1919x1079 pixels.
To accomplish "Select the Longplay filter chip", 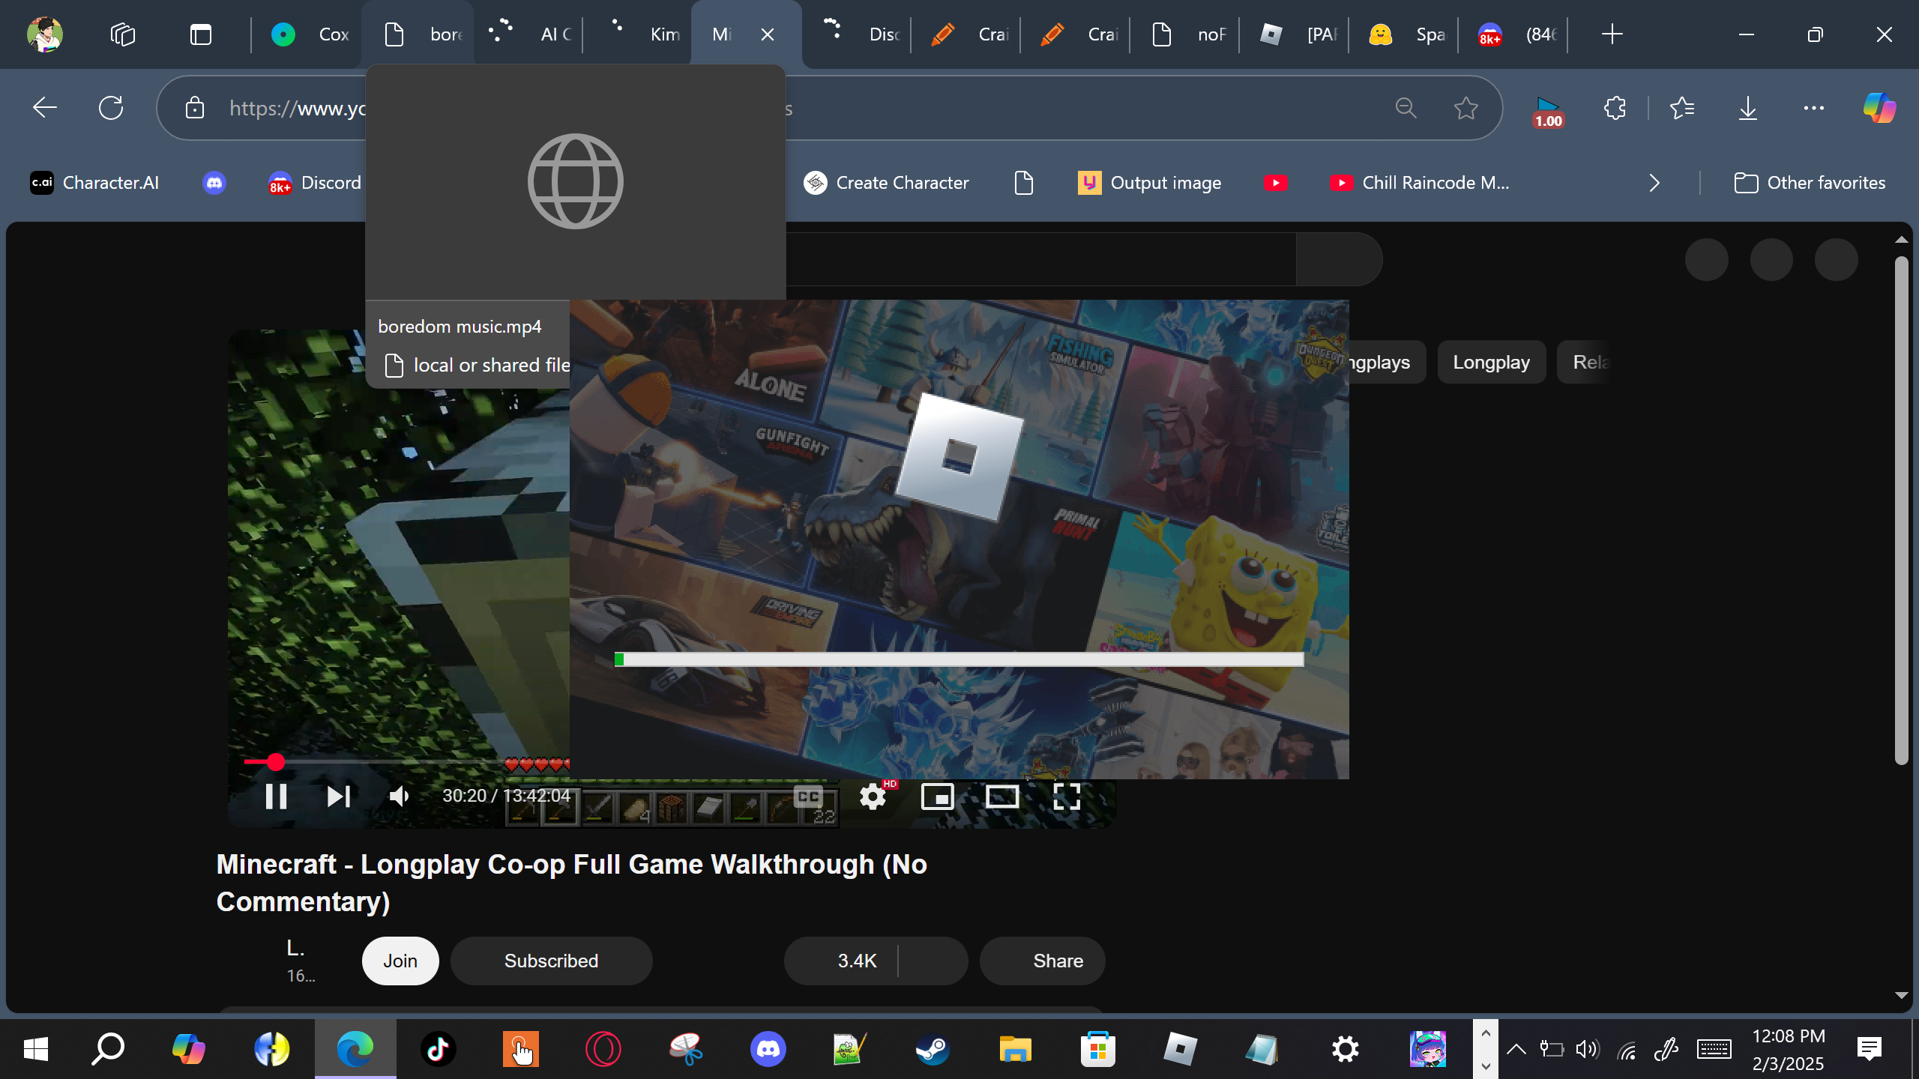I will (1491, 362).
